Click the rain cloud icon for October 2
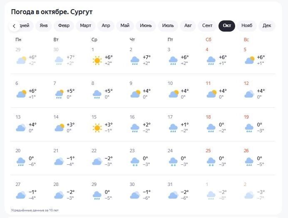 click(x=135, y=61)
